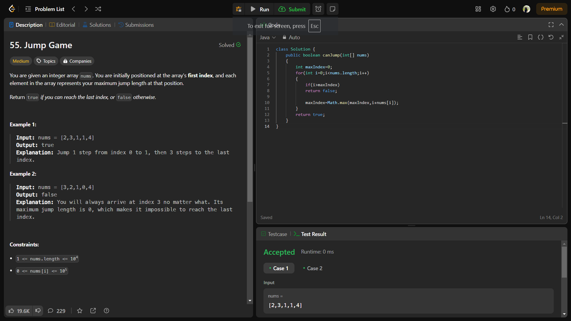Share the problem link icon
This screenshot has height=321, width=571.
(93, 311)
